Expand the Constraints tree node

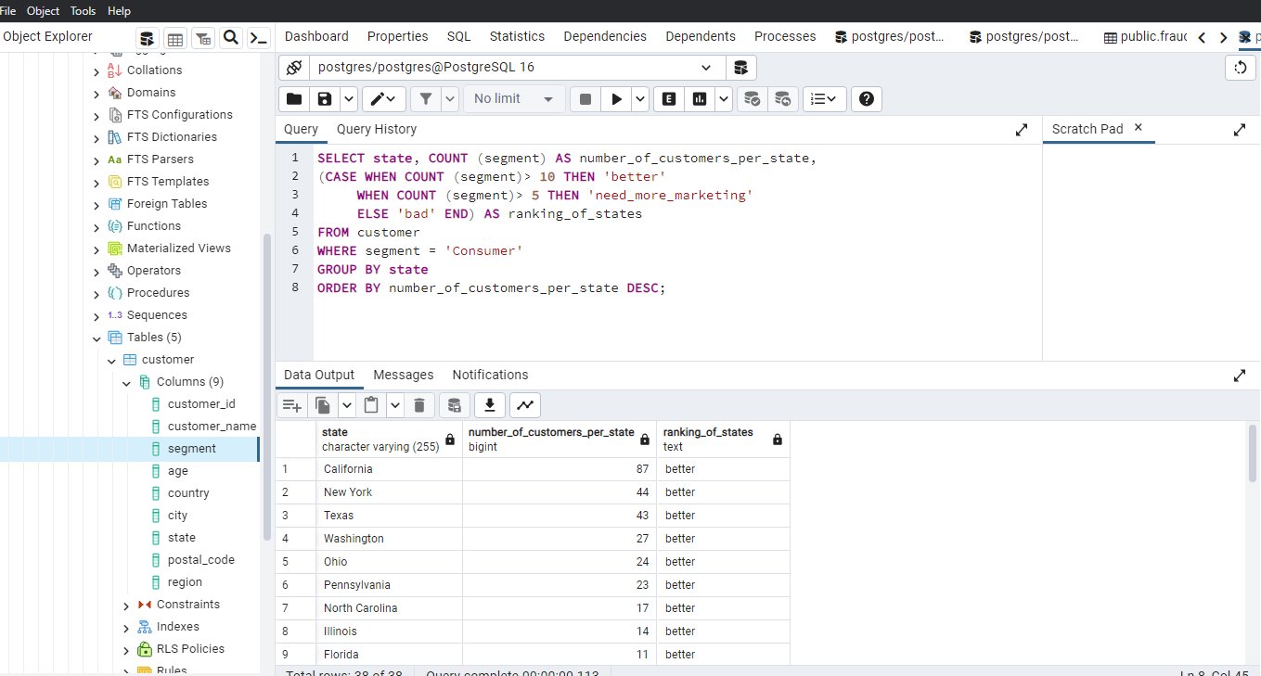click(x=127, y=605)
